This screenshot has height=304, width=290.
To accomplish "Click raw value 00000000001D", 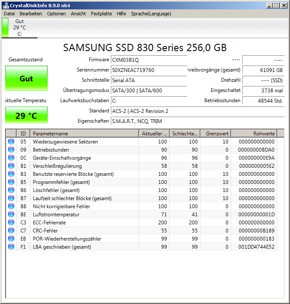I will (x=256, y=215).
